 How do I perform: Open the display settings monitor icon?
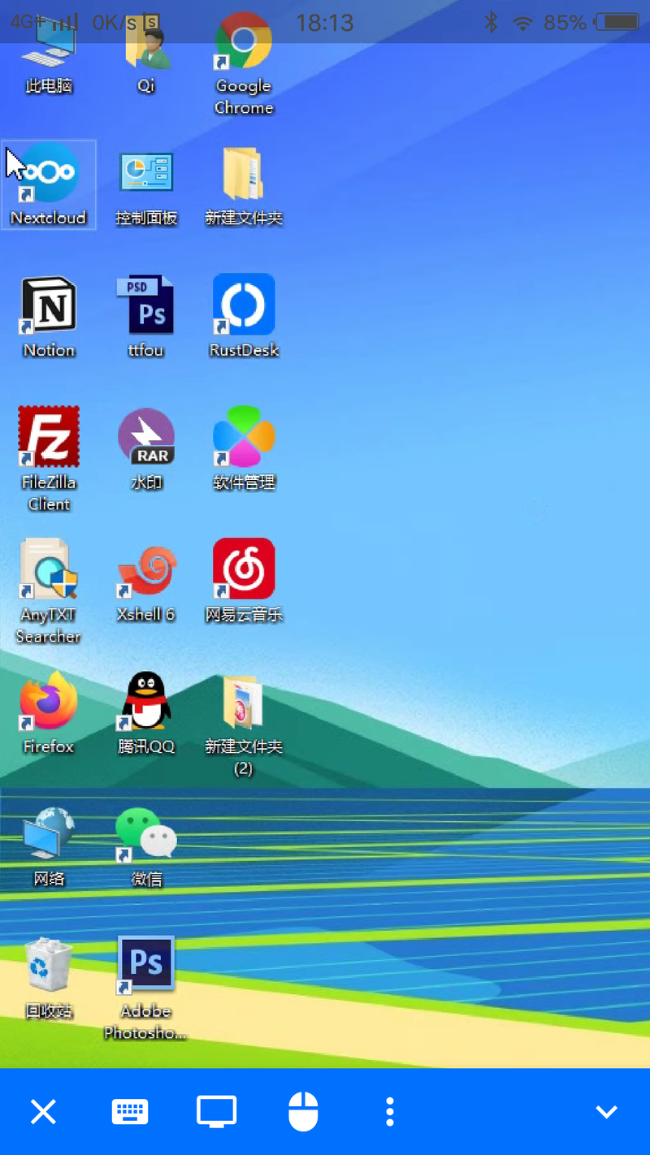coord(217,1111)
